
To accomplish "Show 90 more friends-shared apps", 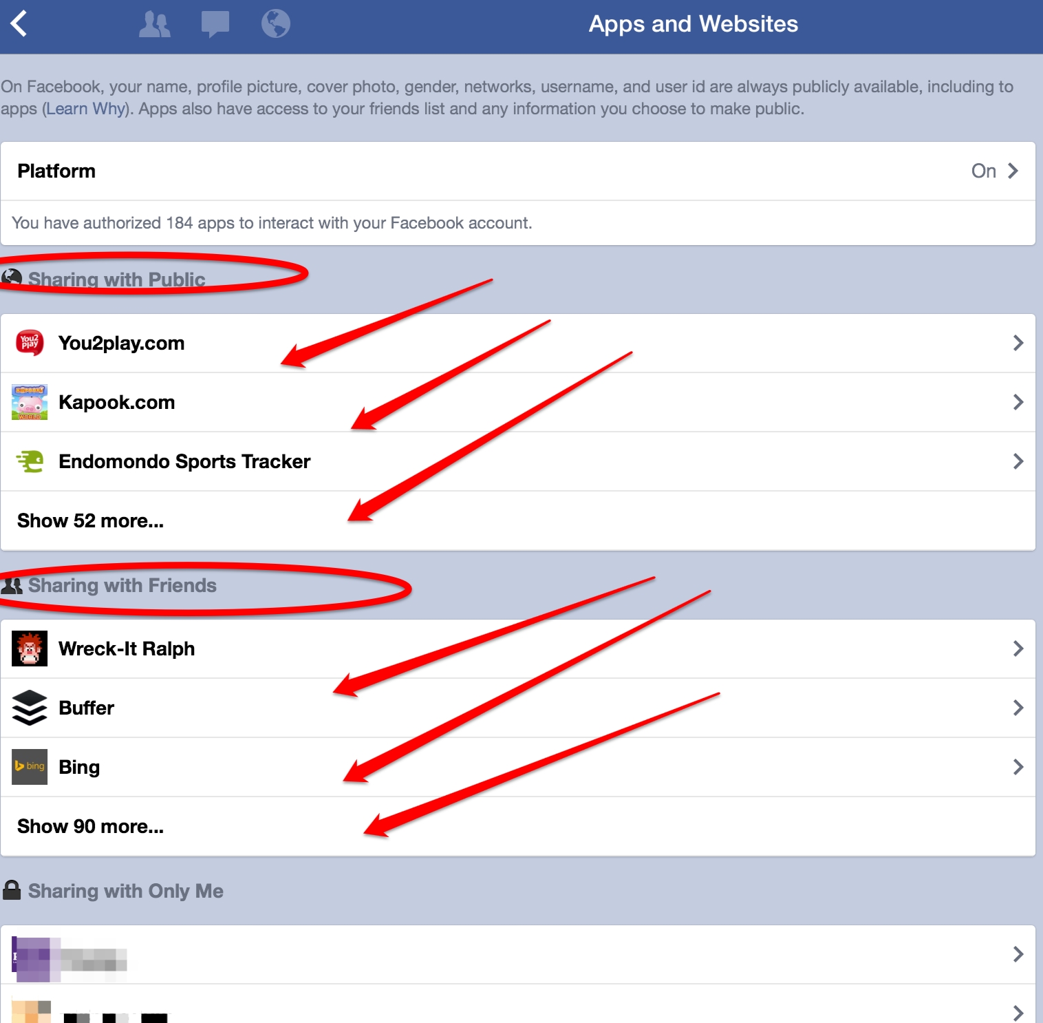I will point(518,826).
